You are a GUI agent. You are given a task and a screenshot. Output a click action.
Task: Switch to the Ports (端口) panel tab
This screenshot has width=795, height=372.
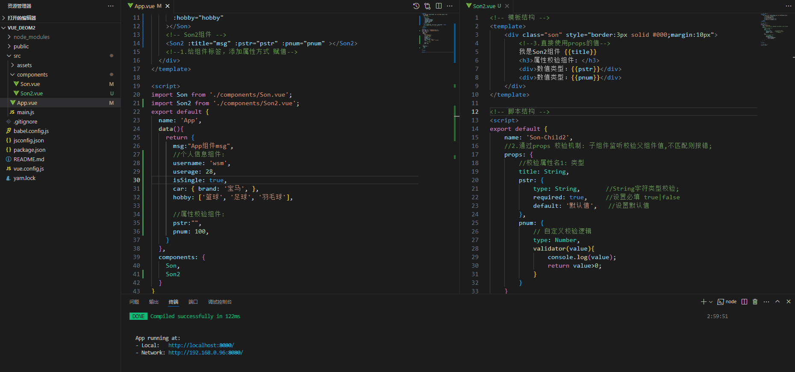193,302
